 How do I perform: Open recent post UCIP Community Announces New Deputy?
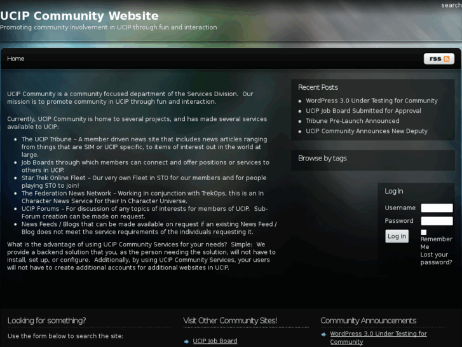point(367,131)
